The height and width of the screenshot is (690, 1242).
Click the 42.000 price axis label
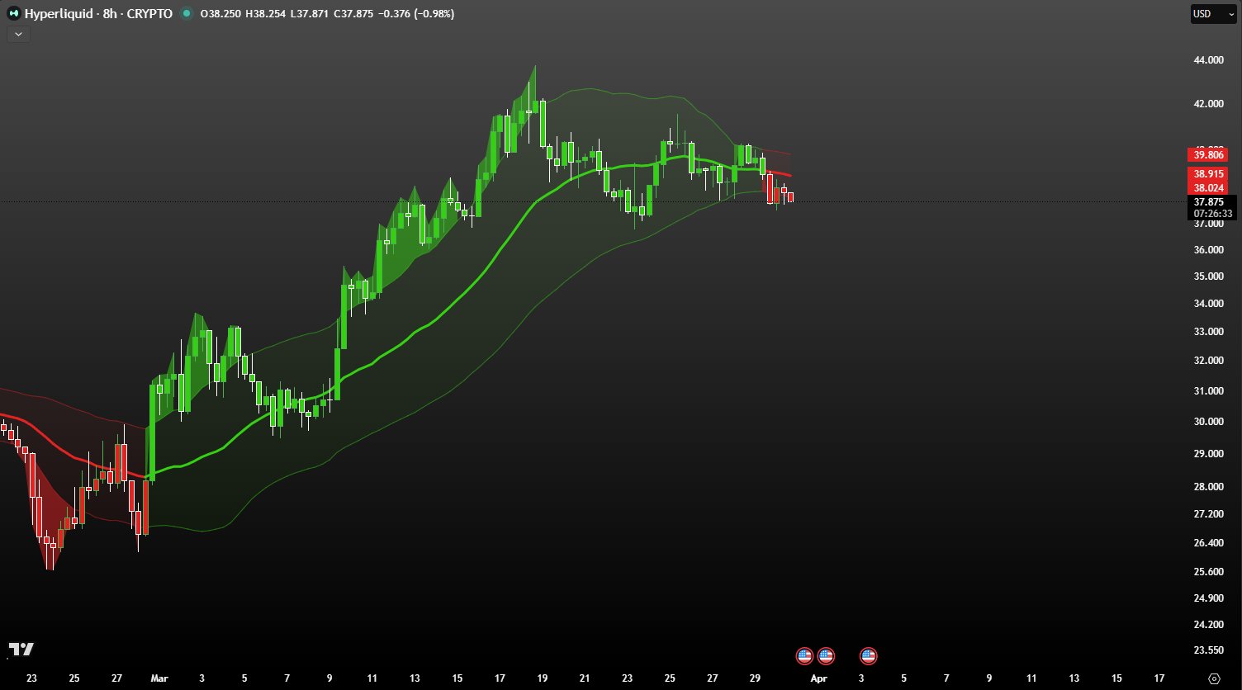[x=1208, y=104]
